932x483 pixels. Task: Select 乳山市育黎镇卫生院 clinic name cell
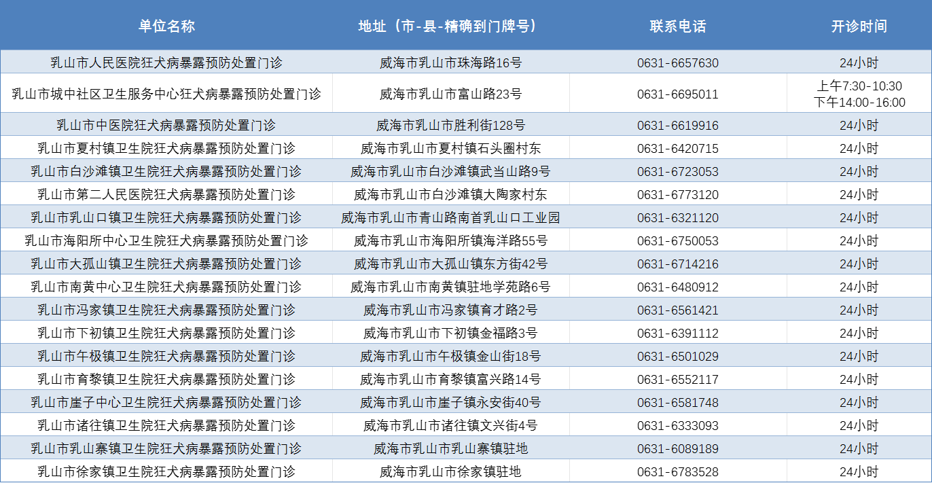coord(166,379)
